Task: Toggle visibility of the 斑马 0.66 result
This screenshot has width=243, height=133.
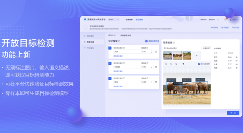Action: tap(237, 57)
